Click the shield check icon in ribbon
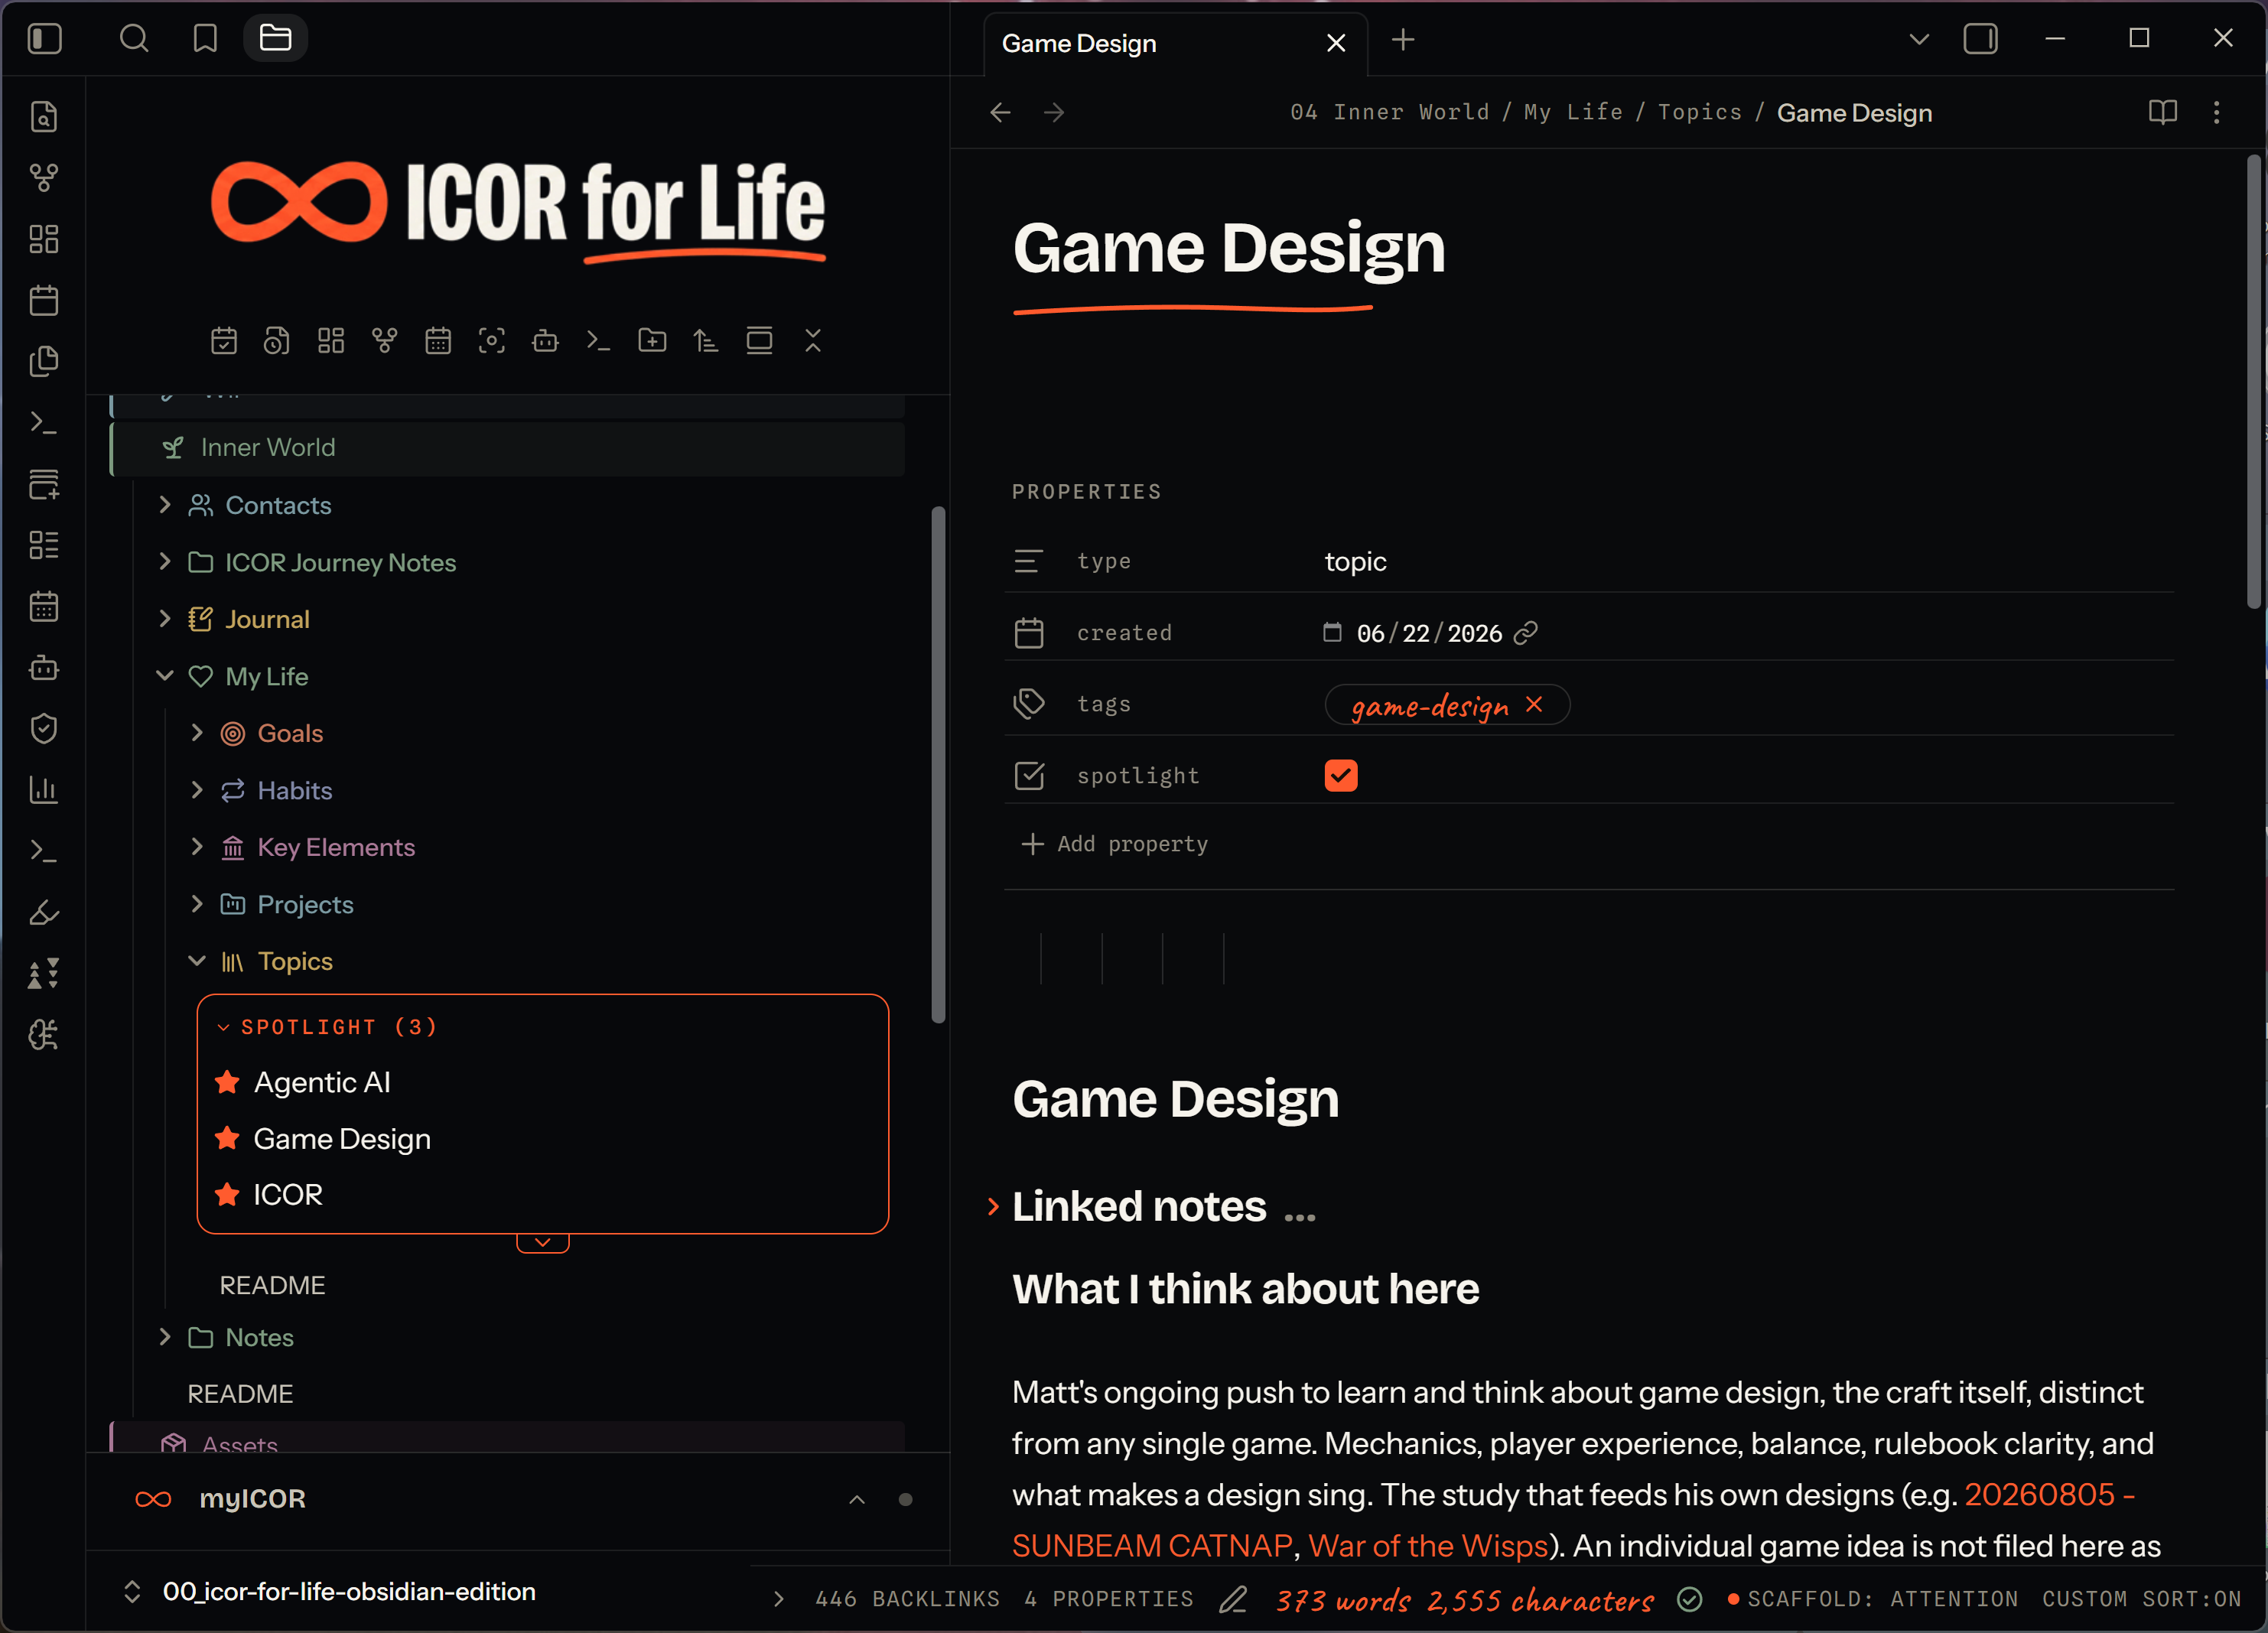Image resolution: width=2268 pixels, height=1633 pixels. pyautogui.click(x=44, y=728)
